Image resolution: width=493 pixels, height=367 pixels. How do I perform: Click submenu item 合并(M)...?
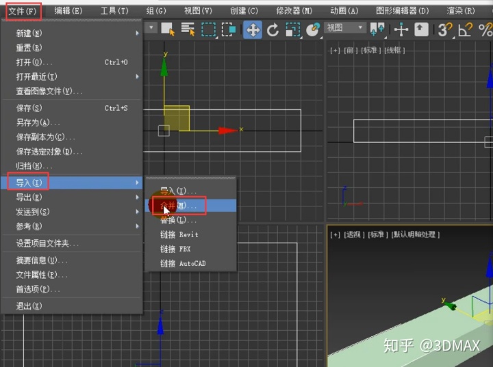click(x=190, y=205)
